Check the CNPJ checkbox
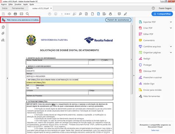This screenshot has height=134, width=175. 102,60
